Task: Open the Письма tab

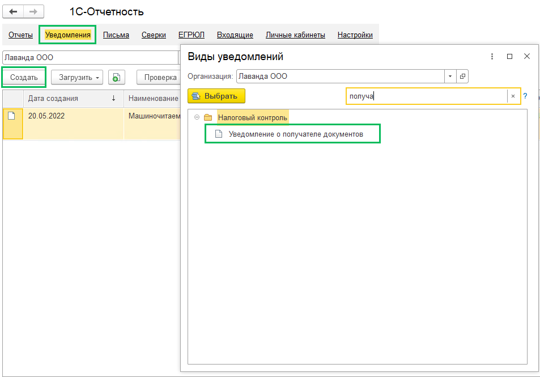Action: pos(116,35)
